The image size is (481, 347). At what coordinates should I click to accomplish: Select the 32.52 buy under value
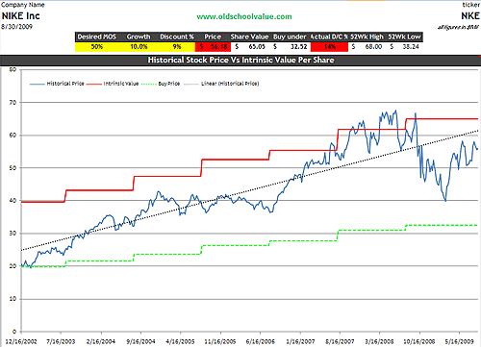[291, 47]
